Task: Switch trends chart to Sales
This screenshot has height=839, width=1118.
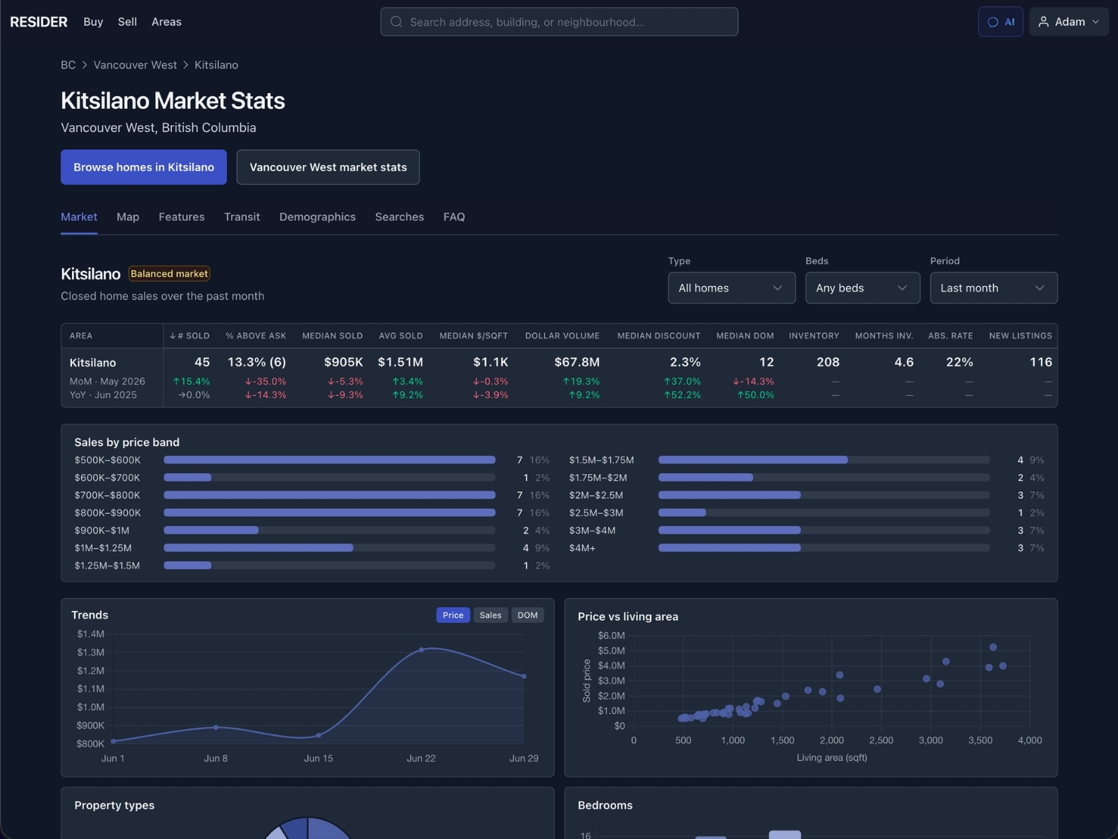Action: coord(491,615)
